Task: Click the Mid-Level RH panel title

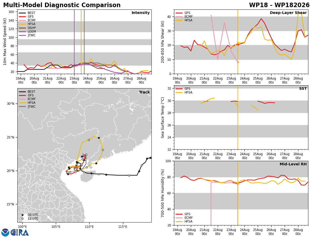Action: (293, 164)
